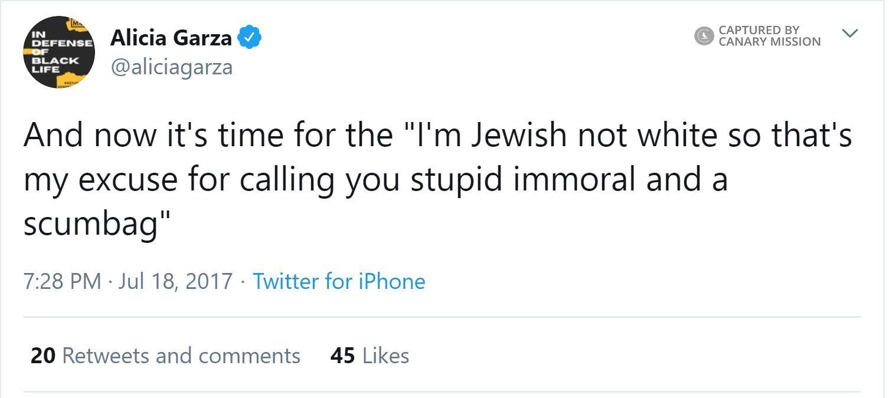The height and width of the screenshot is (398, 889).
Task: Collapse the caret beside Captured by Canary Mission
Action: point(850,34)
